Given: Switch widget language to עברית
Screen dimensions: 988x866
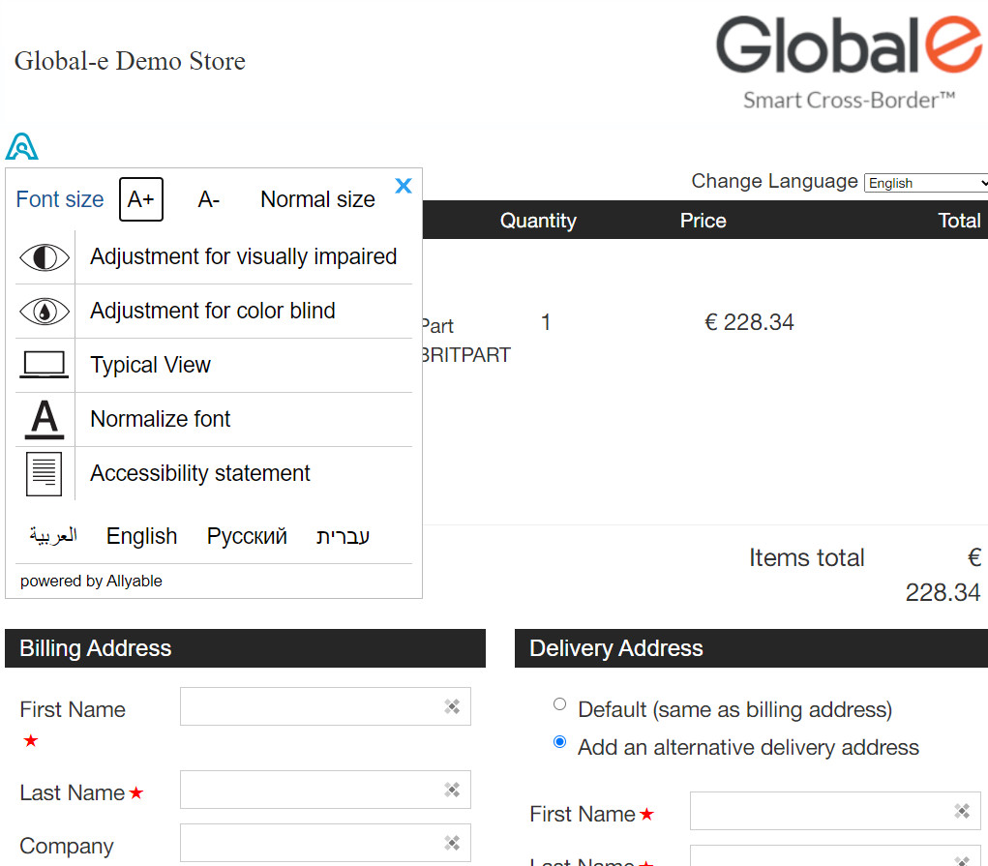Looking at the screenshot, I should (343, 537).
